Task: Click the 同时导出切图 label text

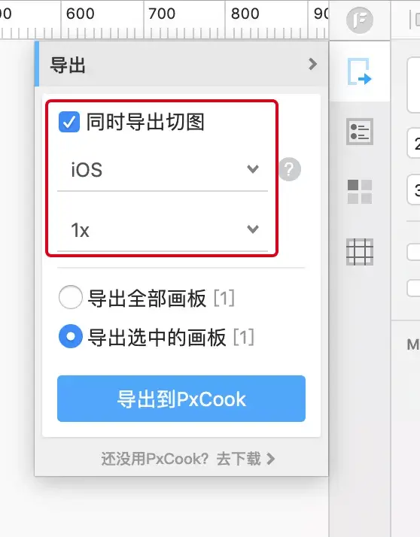Action: pyautogui.click(x=145, y=123)
